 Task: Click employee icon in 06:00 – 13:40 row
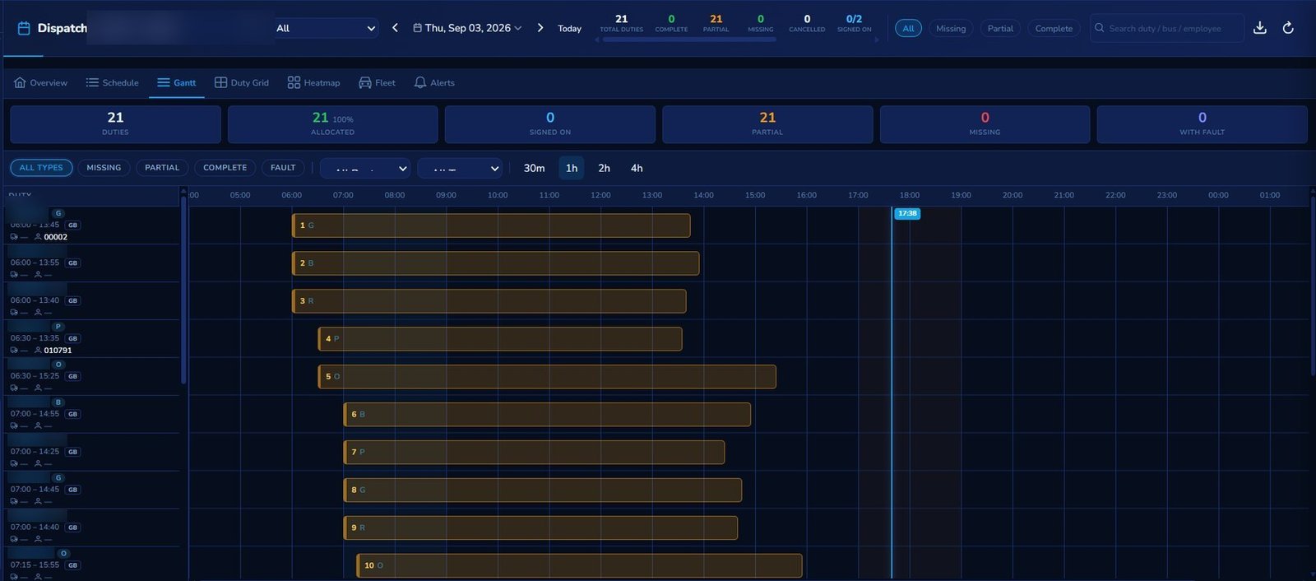38,313
